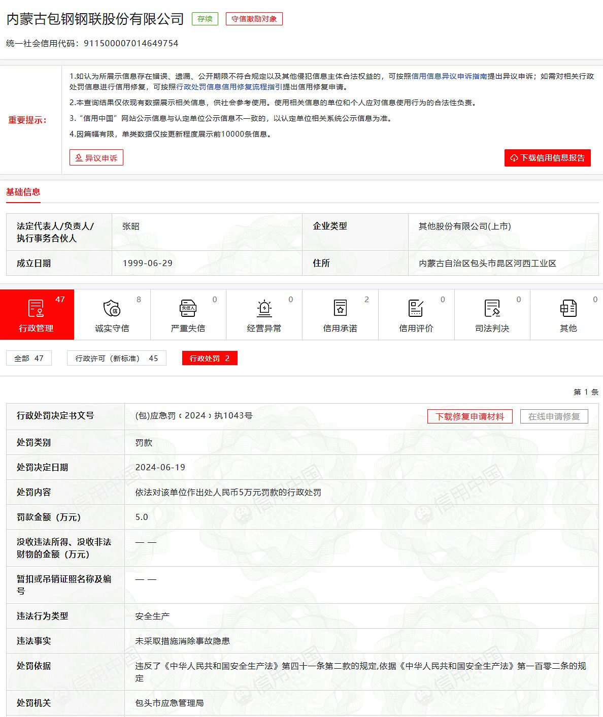
Task: Click establishment date 1999-06-29
Action: pos(148,263)
